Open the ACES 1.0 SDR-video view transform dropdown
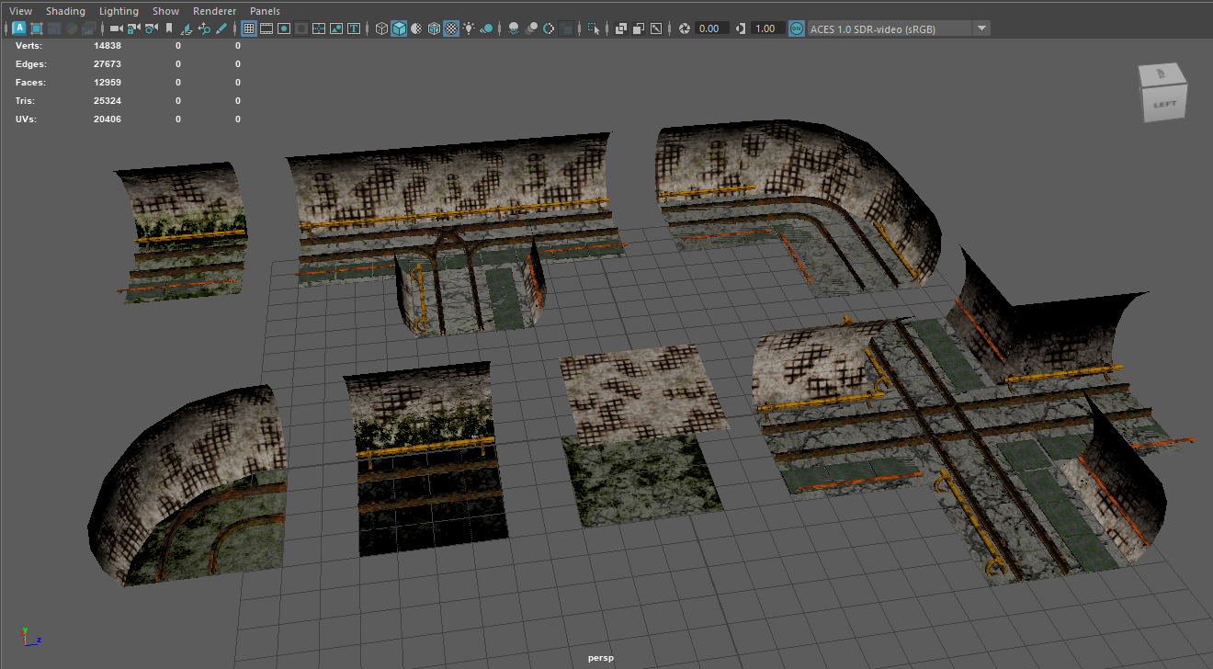This screenshot has width=1213, height=669. (981, 28)
